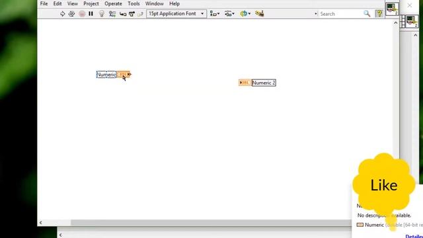Screen dimensions: 423x238
Task: Click the Clean Up Diagram icon
Action: click(x=260, y=13)
